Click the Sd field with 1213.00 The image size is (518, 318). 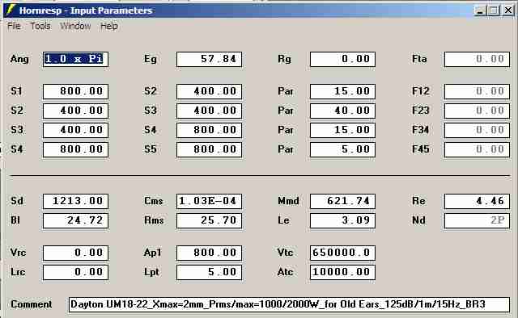coord(75,201)
